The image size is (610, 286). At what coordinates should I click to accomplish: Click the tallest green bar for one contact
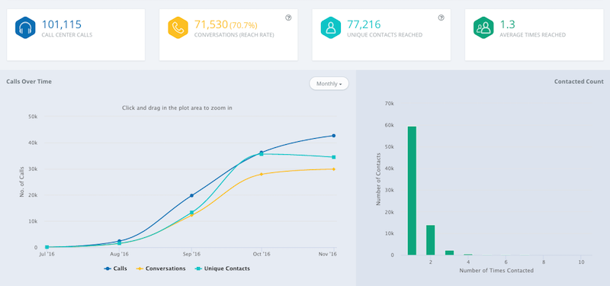412,191
